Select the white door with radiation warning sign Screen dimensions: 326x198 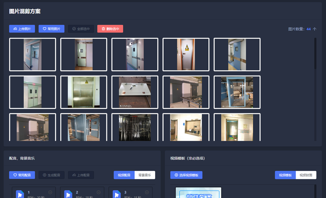(x=186, y=54)
